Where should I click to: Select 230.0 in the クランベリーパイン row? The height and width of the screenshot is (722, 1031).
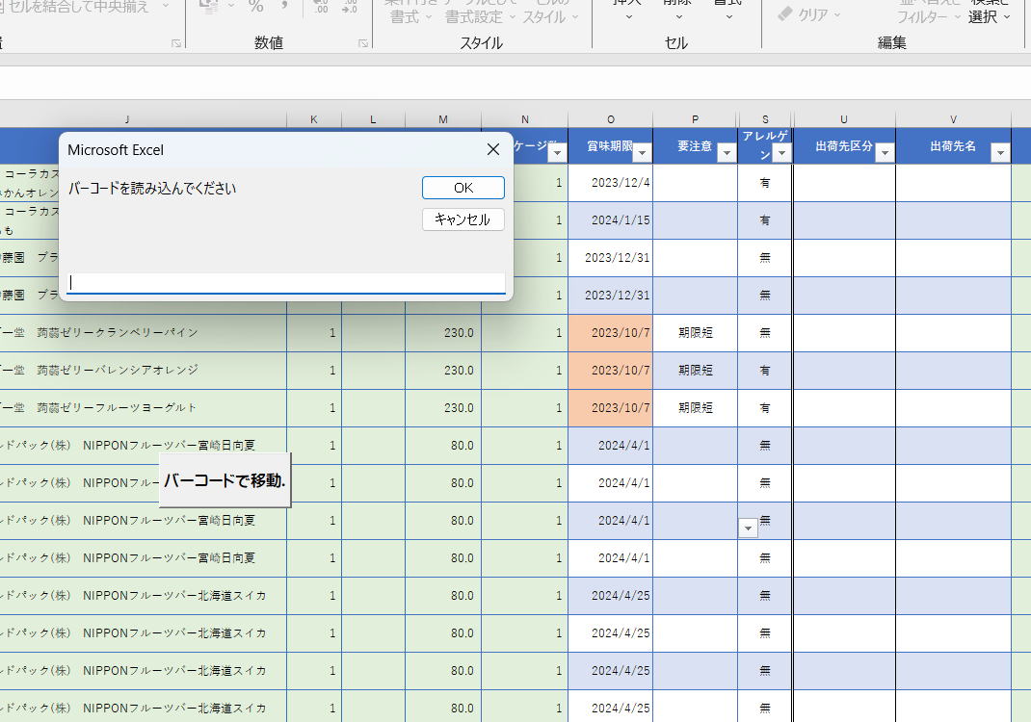coord(443,333)
